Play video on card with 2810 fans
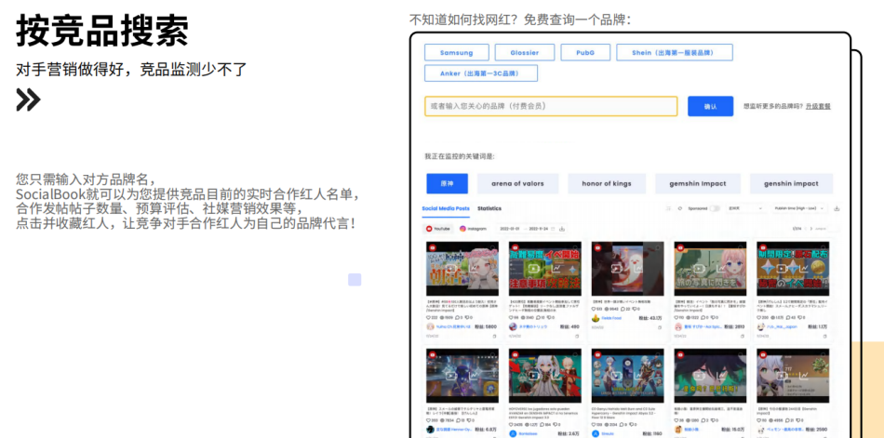The image size is (884, 438). pos(700,269)
